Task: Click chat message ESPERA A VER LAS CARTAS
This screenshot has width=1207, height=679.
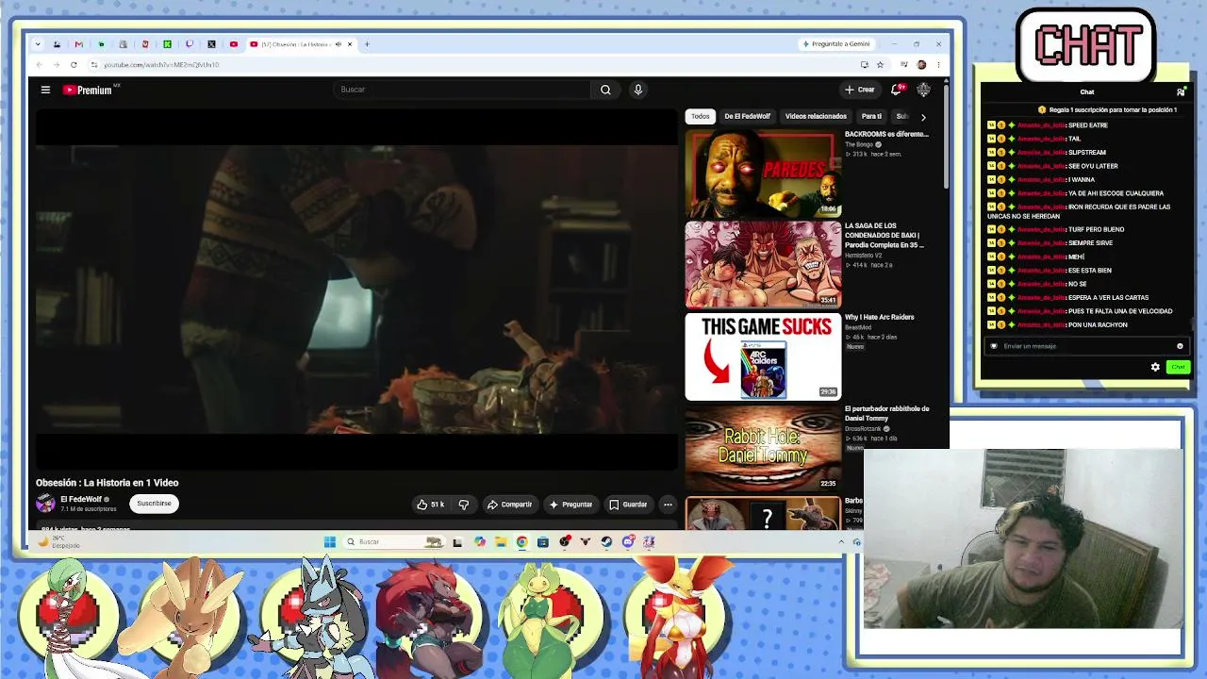Action: coord(1108,298)
